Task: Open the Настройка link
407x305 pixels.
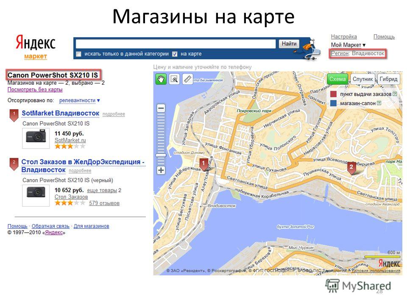Action: point(344,36)
